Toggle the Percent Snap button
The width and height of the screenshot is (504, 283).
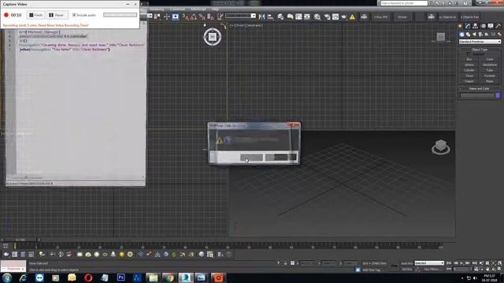(202, 17)
